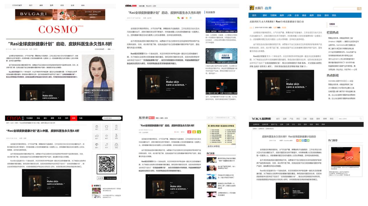
Task: Open the 科技推荐 sidebar heading on china.com
Action: pyautogui.click(x=210, y=12)
